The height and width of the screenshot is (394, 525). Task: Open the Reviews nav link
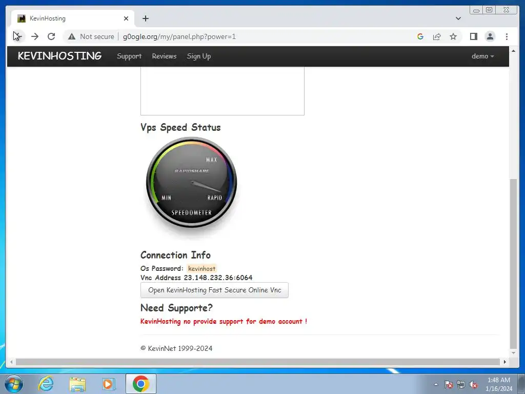pyautogui.click(x=164, y=56)
